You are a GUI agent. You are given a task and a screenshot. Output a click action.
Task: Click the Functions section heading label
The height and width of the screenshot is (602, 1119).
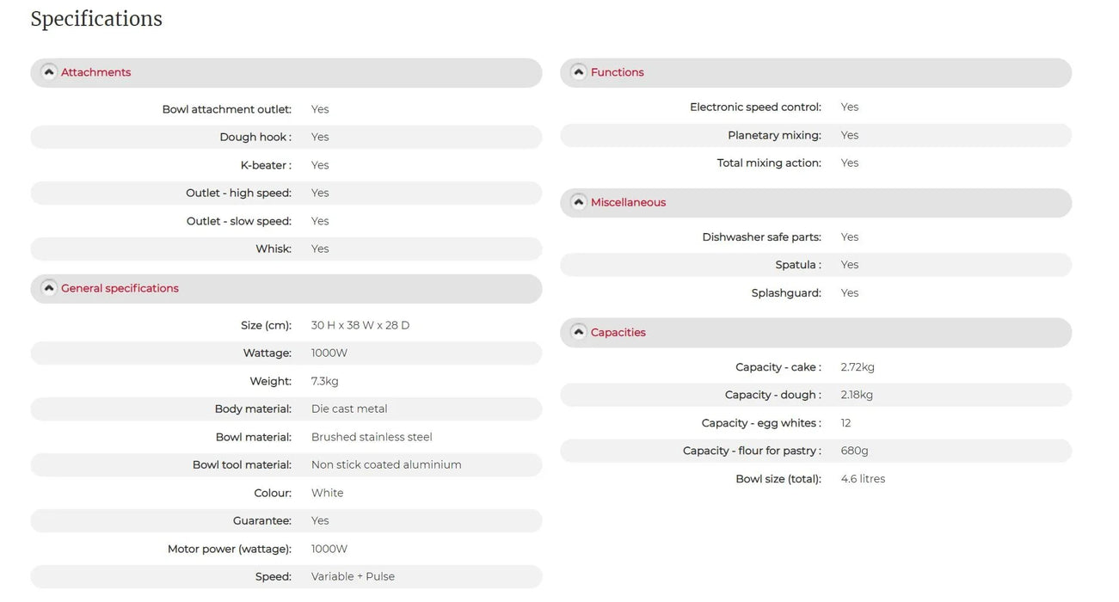617,72
